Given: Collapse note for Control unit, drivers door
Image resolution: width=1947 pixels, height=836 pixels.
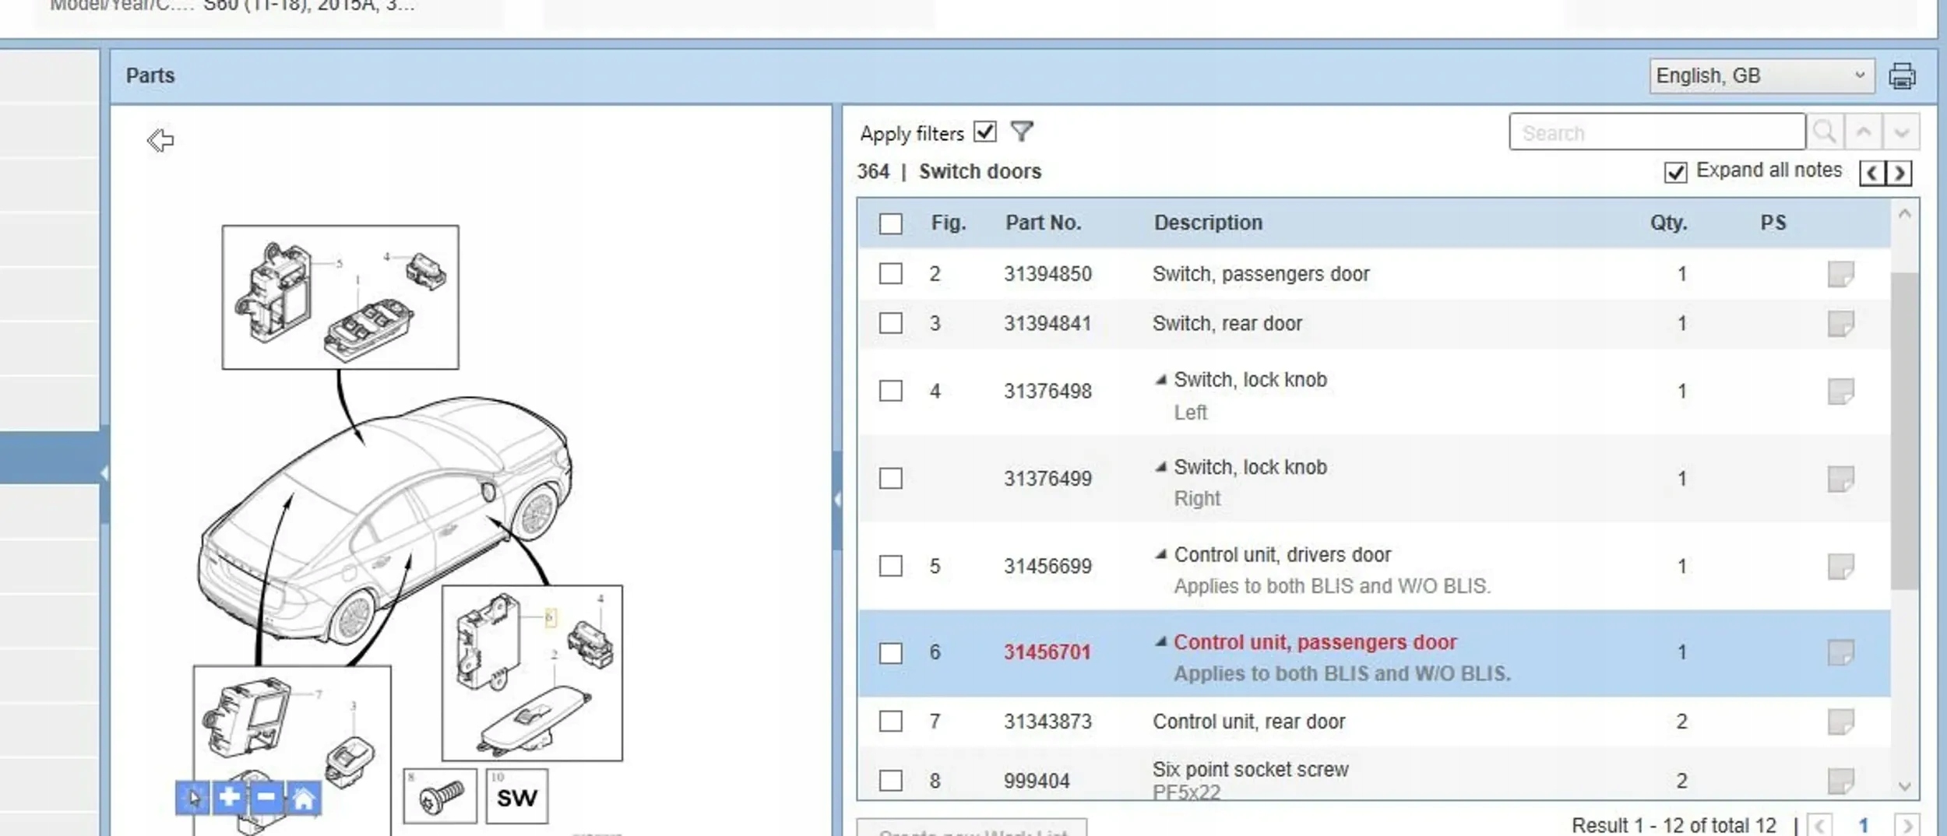Looking at the screenshot, I should click(1160, 554).
